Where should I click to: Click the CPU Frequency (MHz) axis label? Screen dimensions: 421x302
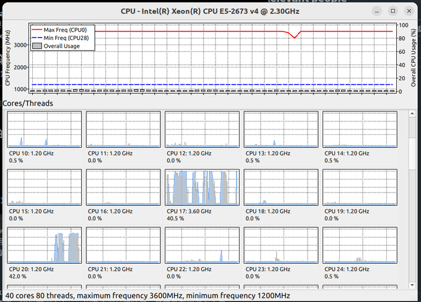tap(7, 58)
